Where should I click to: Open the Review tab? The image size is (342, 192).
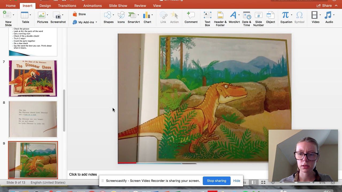tap(140, 6)
